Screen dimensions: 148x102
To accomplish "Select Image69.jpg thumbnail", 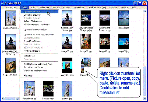I will pyautogui.click(x=105, y=42).
